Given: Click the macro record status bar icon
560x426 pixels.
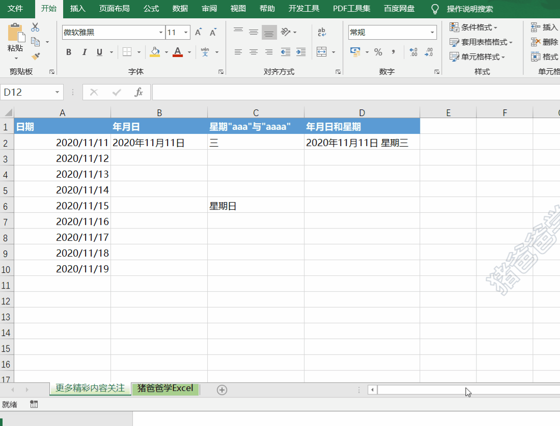Looking at the screenshot, I should click(34, 404).
